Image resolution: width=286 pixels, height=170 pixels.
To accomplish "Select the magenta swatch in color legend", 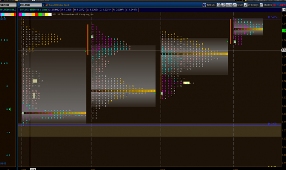I will tap(20, 14).
